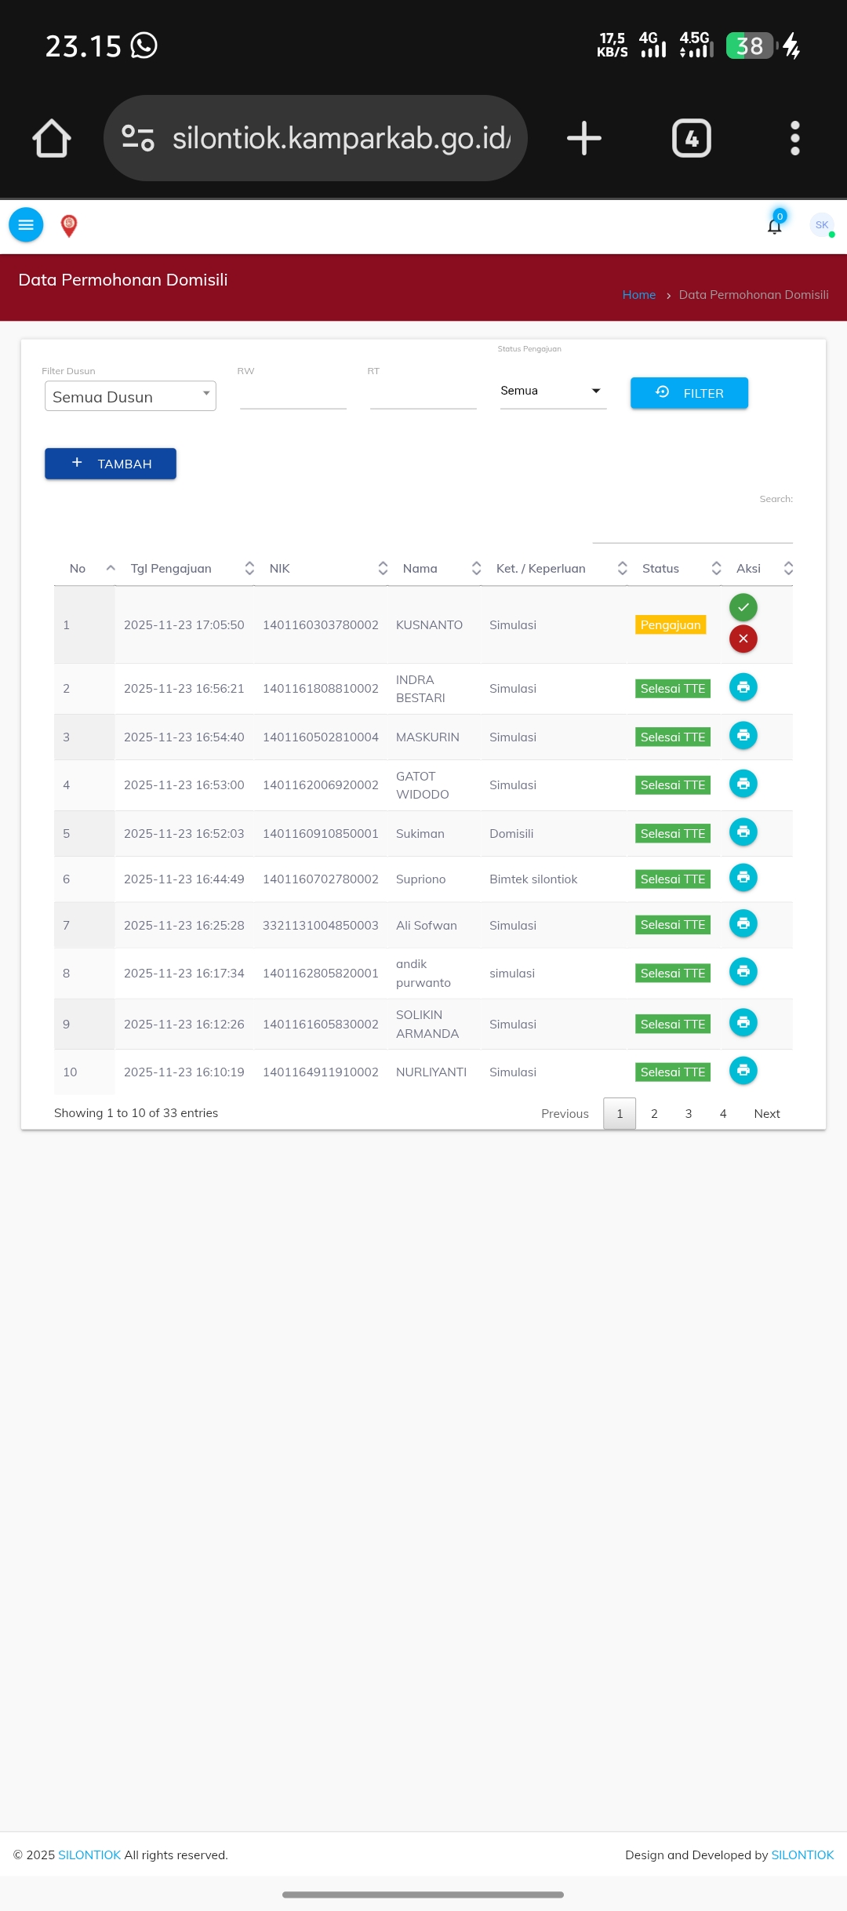Screen dimensions: 847x1911
Task: Follow the Home breadcrumb link
Action: (638, 295)
